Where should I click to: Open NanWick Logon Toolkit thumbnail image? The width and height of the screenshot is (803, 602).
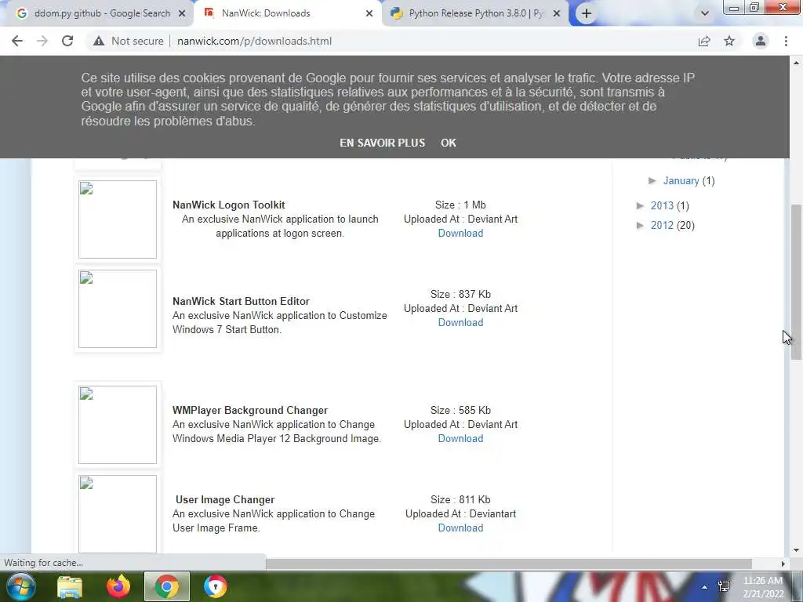click(118, 219)
